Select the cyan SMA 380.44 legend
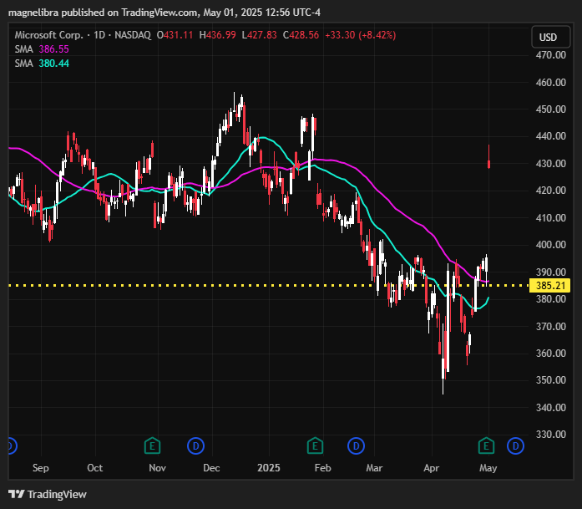The width and height of the screenshot is (582, 509). pyautogui.click(x=42, y=64)
